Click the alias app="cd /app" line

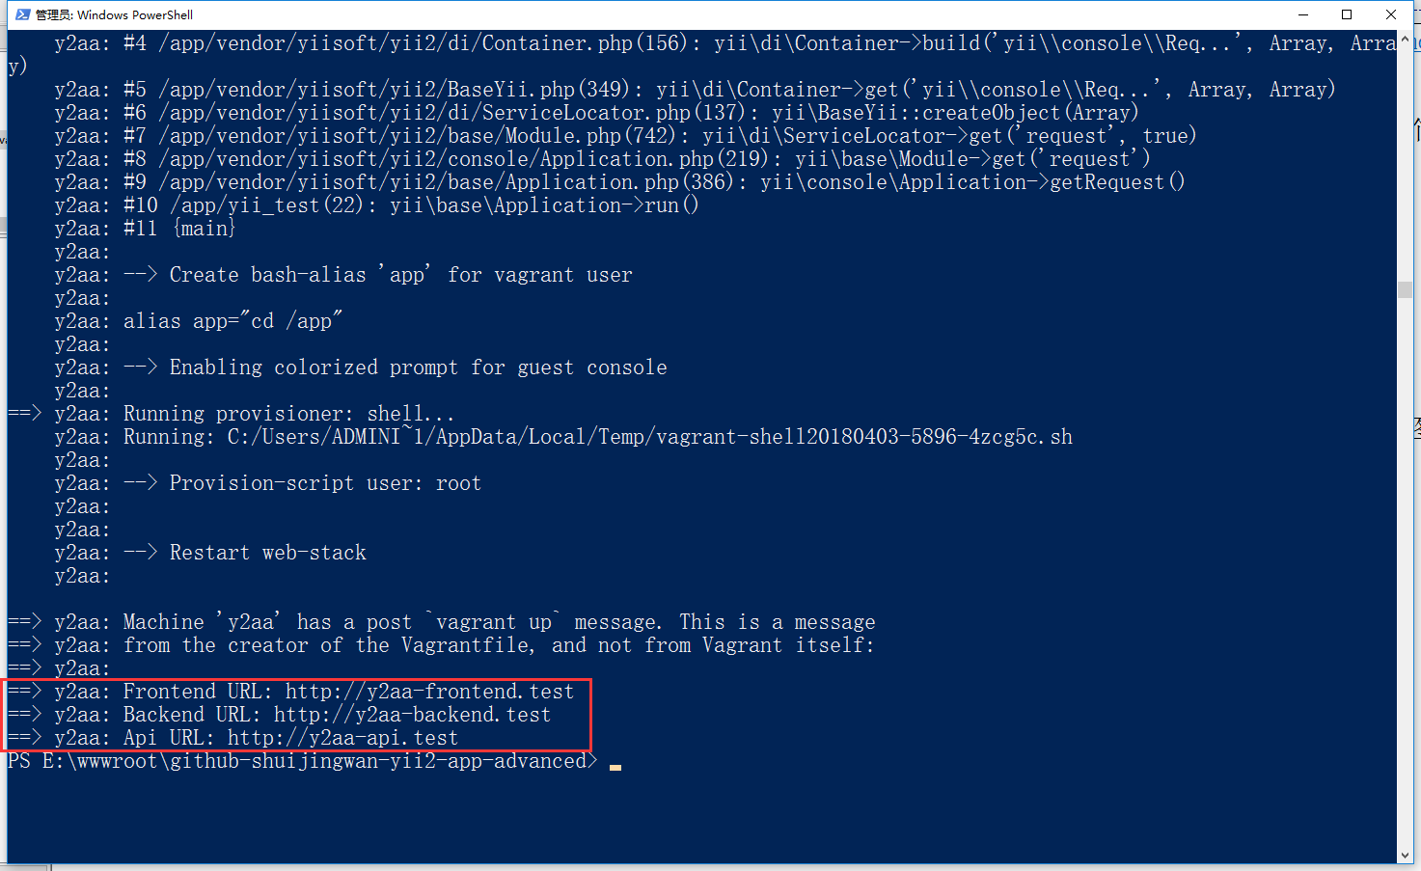[232, 321]
